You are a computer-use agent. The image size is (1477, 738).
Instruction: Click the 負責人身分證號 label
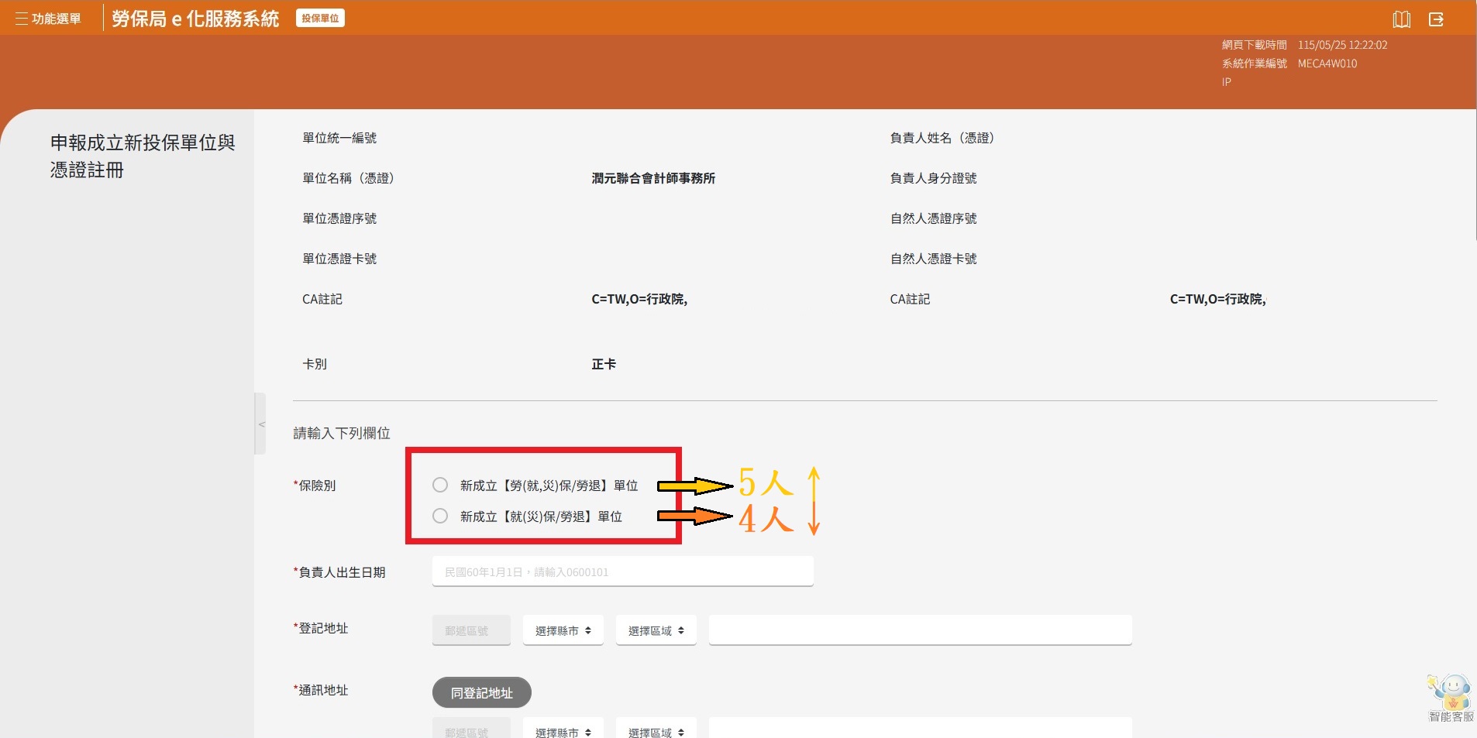[933, 178]
